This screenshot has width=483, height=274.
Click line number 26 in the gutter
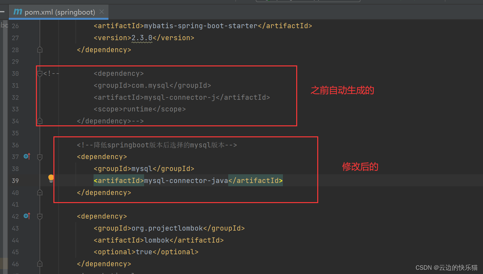coord(15,26)
